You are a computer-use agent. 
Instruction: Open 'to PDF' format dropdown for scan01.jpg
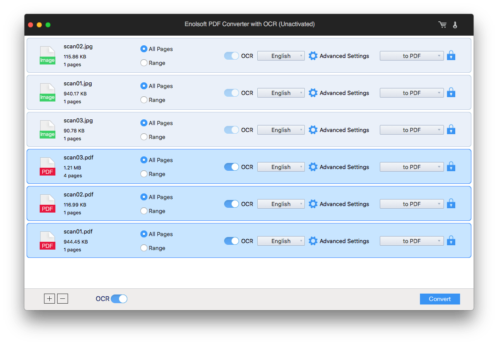pos(412,93)
